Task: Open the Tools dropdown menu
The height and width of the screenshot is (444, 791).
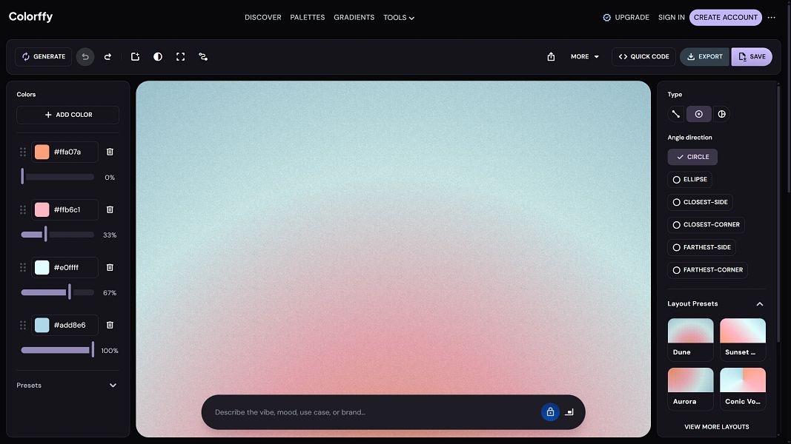Action: tap(399, 18)
